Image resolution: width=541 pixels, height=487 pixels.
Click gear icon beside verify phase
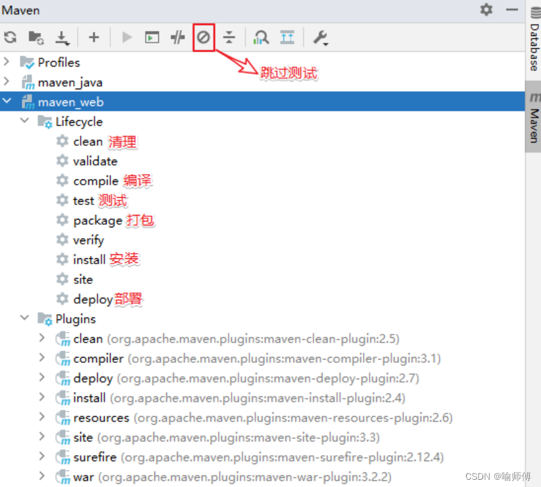click(x=62, y=239)
